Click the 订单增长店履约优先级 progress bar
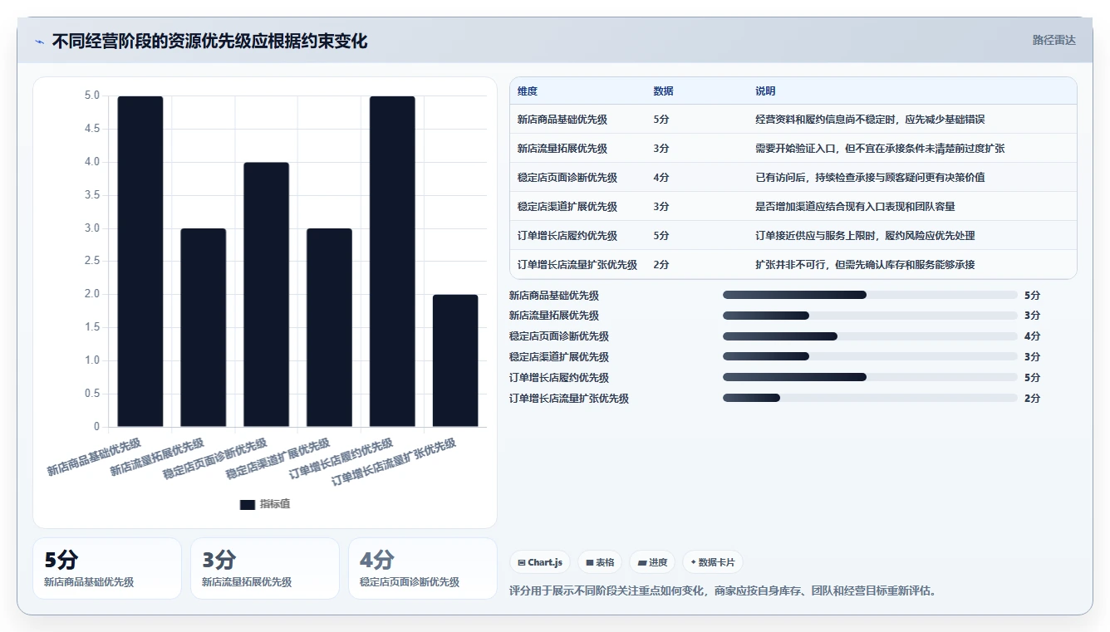The image size is (1110, 632). pyautogui.click(x=870, y=377)
